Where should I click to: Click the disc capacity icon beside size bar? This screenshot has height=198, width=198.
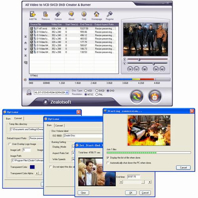point(25,80)
